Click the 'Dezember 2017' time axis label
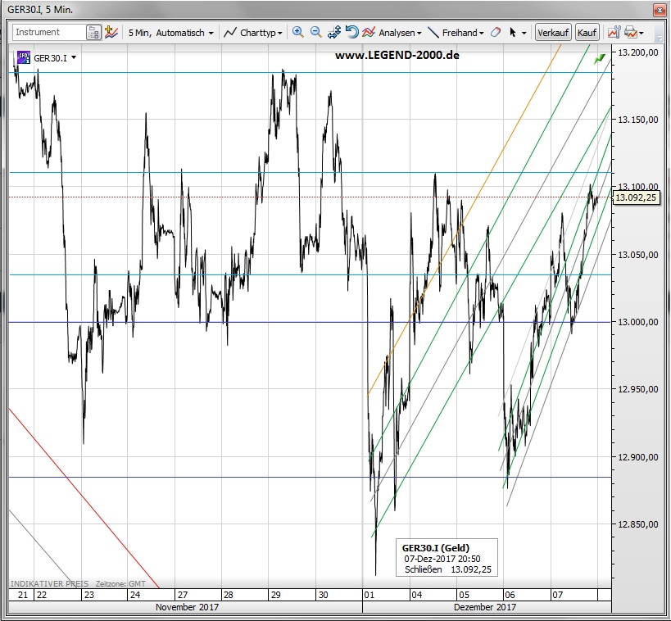This screenshot has height=621, width=671. (x=484, y=607)
